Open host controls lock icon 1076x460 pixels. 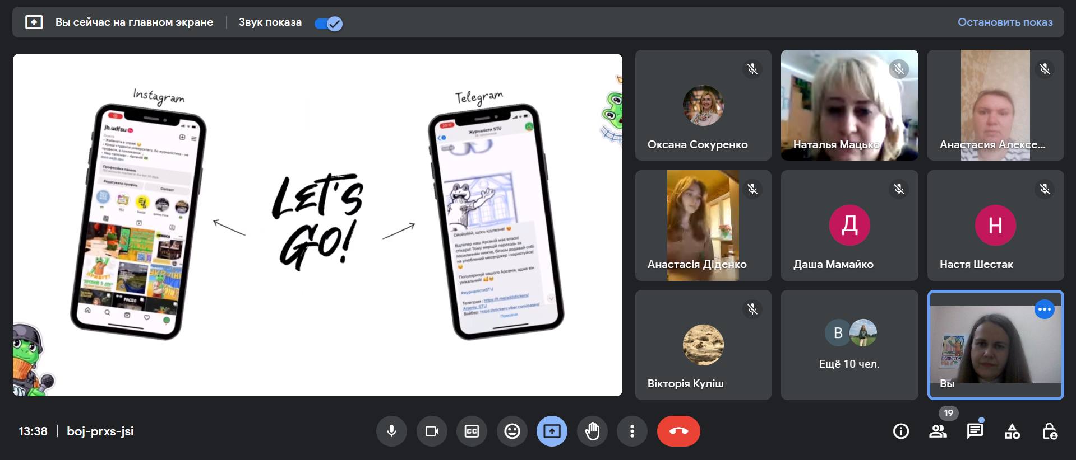tap(1050, 431)
